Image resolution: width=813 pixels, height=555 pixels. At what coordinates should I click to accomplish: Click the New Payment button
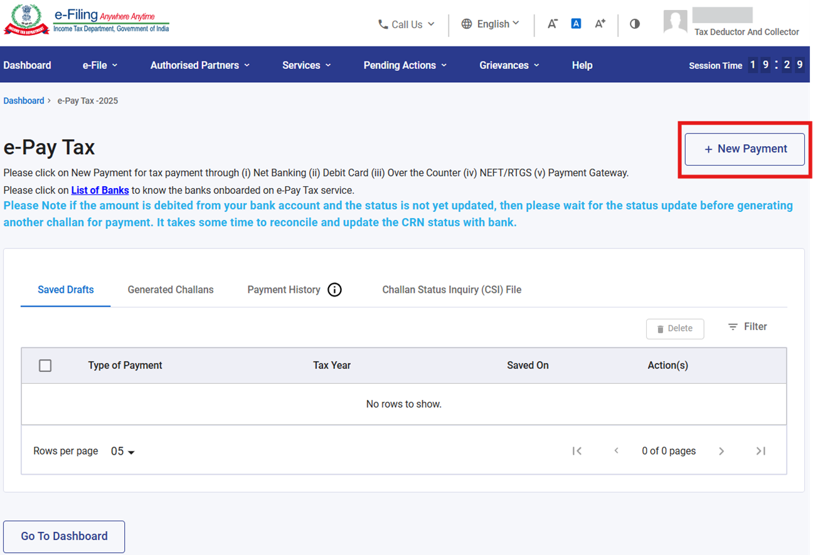tap(745, 149)
